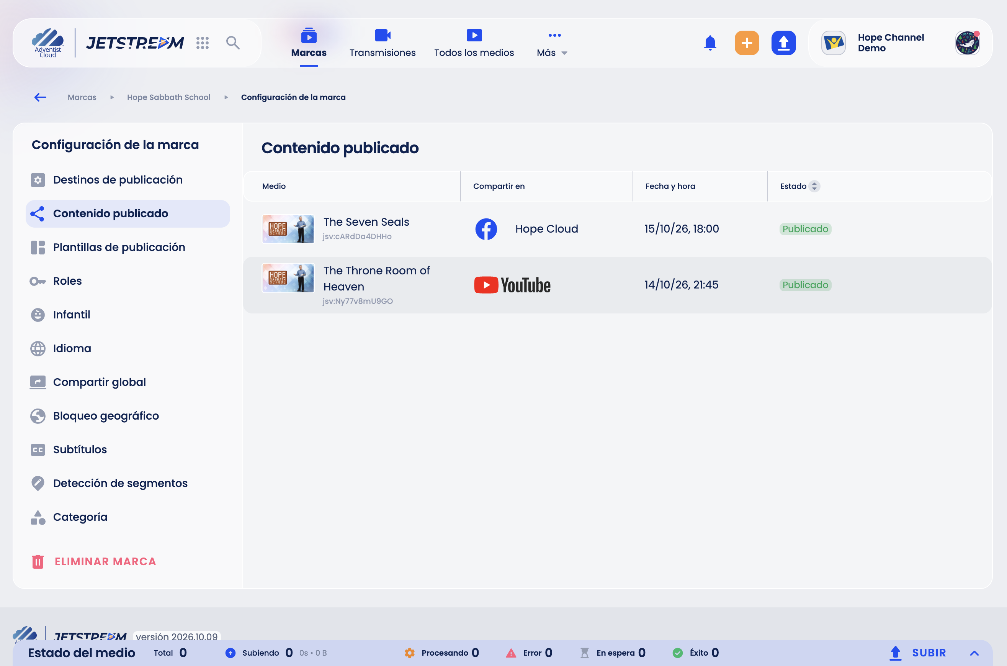
Task: Open Subtítulos settings in sidebar
Action: [x=128, y=449]
